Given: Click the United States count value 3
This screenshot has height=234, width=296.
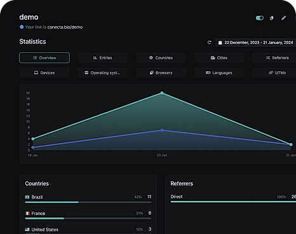Looking at the screenshot, I should coord(150,229).
